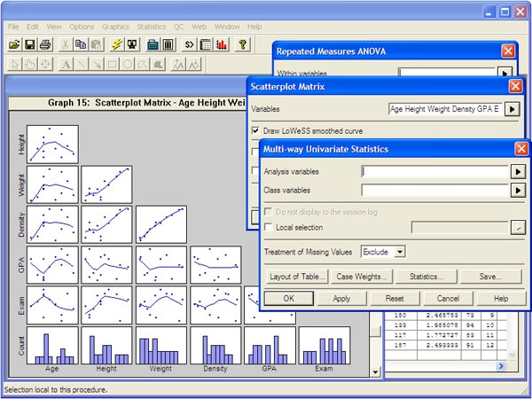Click the save floppy disk icon
Image resolution: width=532 pixels, height=399 pixels.
[29, 44]
